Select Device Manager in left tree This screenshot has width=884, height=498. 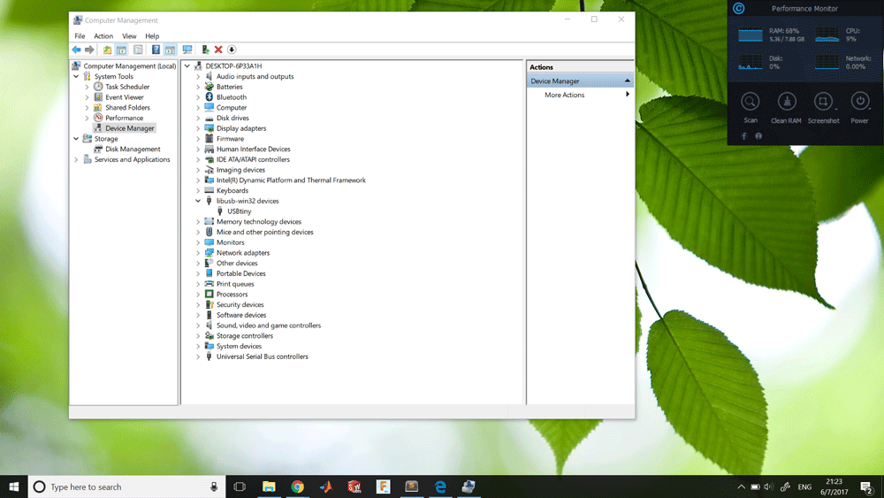tap(129, 128)
